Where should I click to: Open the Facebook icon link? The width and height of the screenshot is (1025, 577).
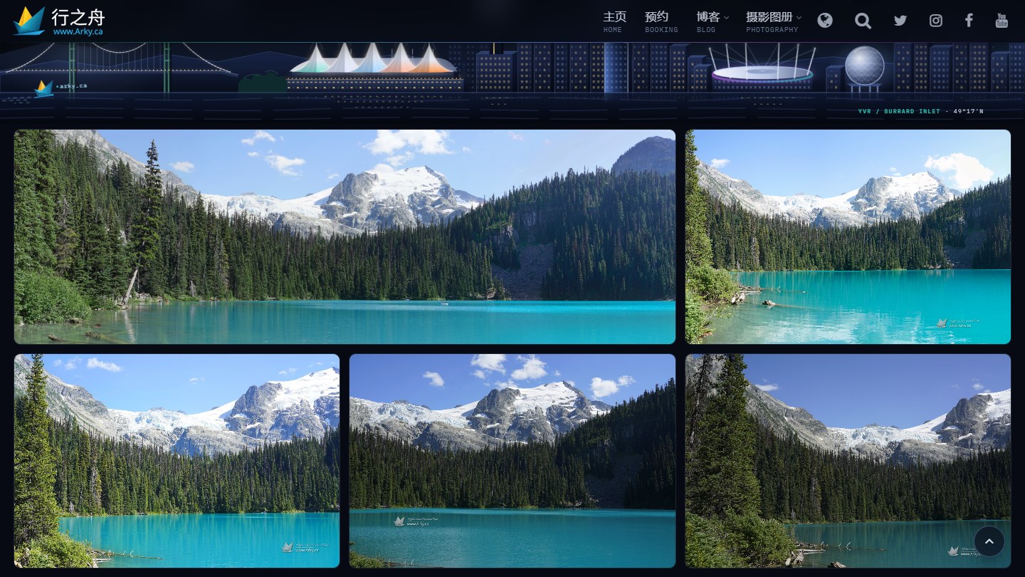tap(969, 21)
